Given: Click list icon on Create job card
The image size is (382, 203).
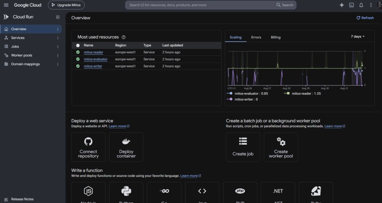Looking at the screenshot, I should [243, 141].
